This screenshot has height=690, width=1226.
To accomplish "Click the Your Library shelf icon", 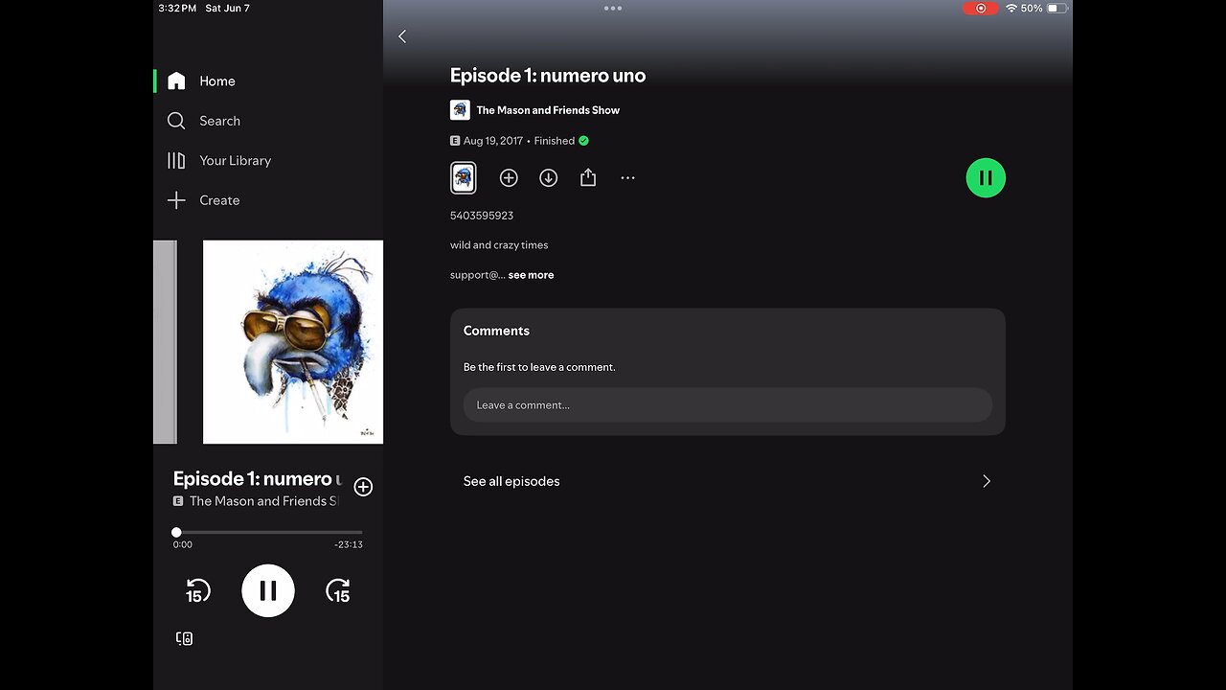I will pyautogui.click(x=176, y=160).
